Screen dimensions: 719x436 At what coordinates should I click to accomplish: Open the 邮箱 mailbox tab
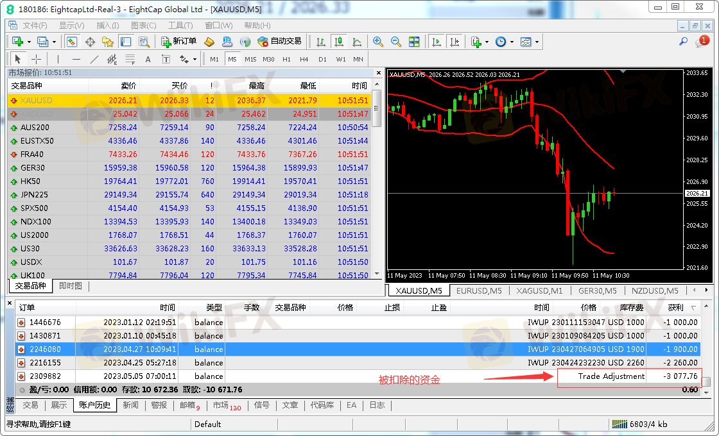pyautogui.click(x=189, y=405)
